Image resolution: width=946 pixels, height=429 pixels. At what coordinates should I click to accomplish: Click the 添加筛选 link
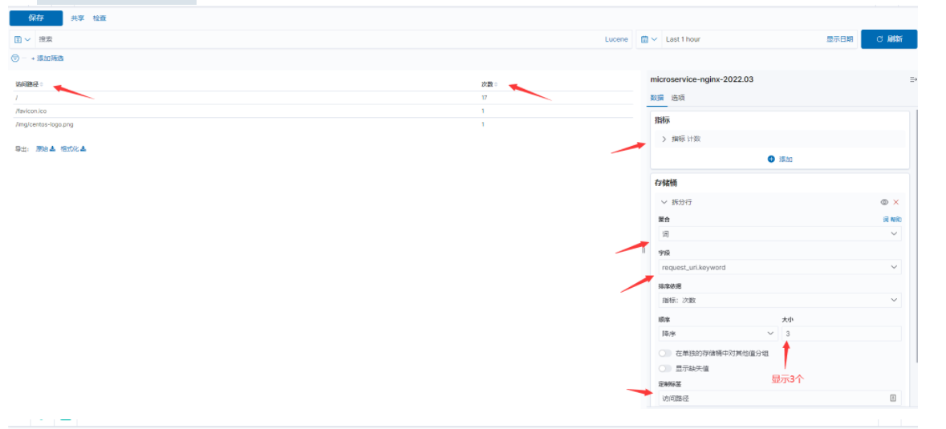tap(47, 59)
